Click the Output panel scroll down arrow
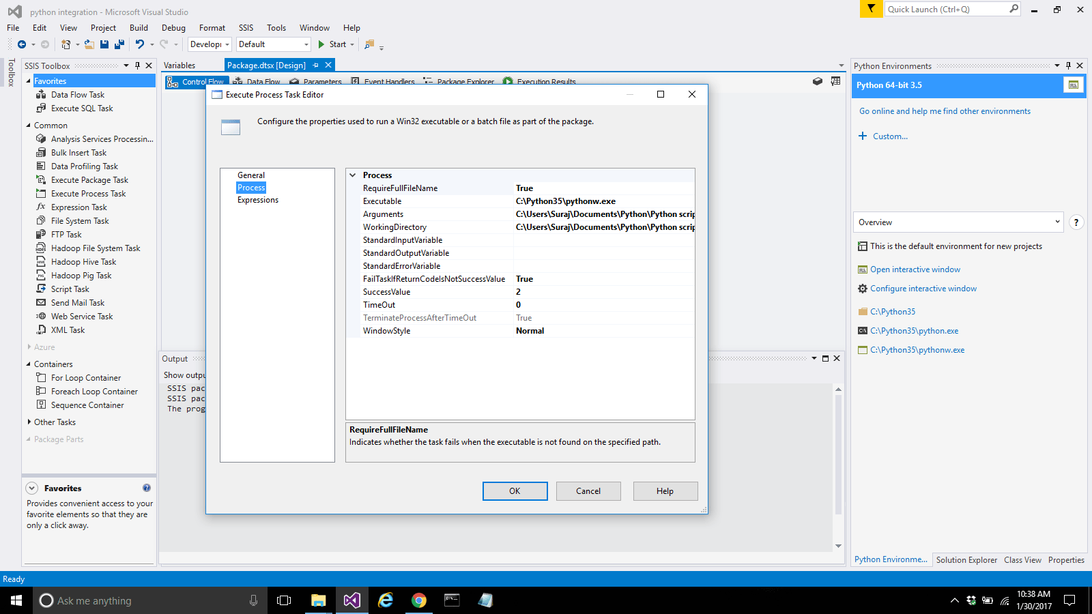1092x614 pixels. [x=838, y=546]
